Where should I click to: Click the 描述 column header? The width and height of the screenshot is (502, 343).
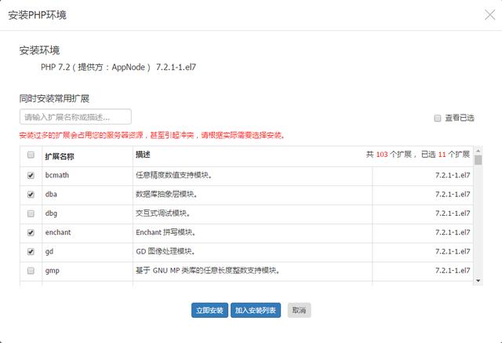(143, 155)
